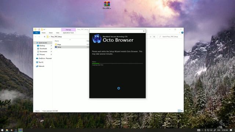The image size is (235, 132).
Task: Click the ENG language indicator
Action: pos(219,130)
